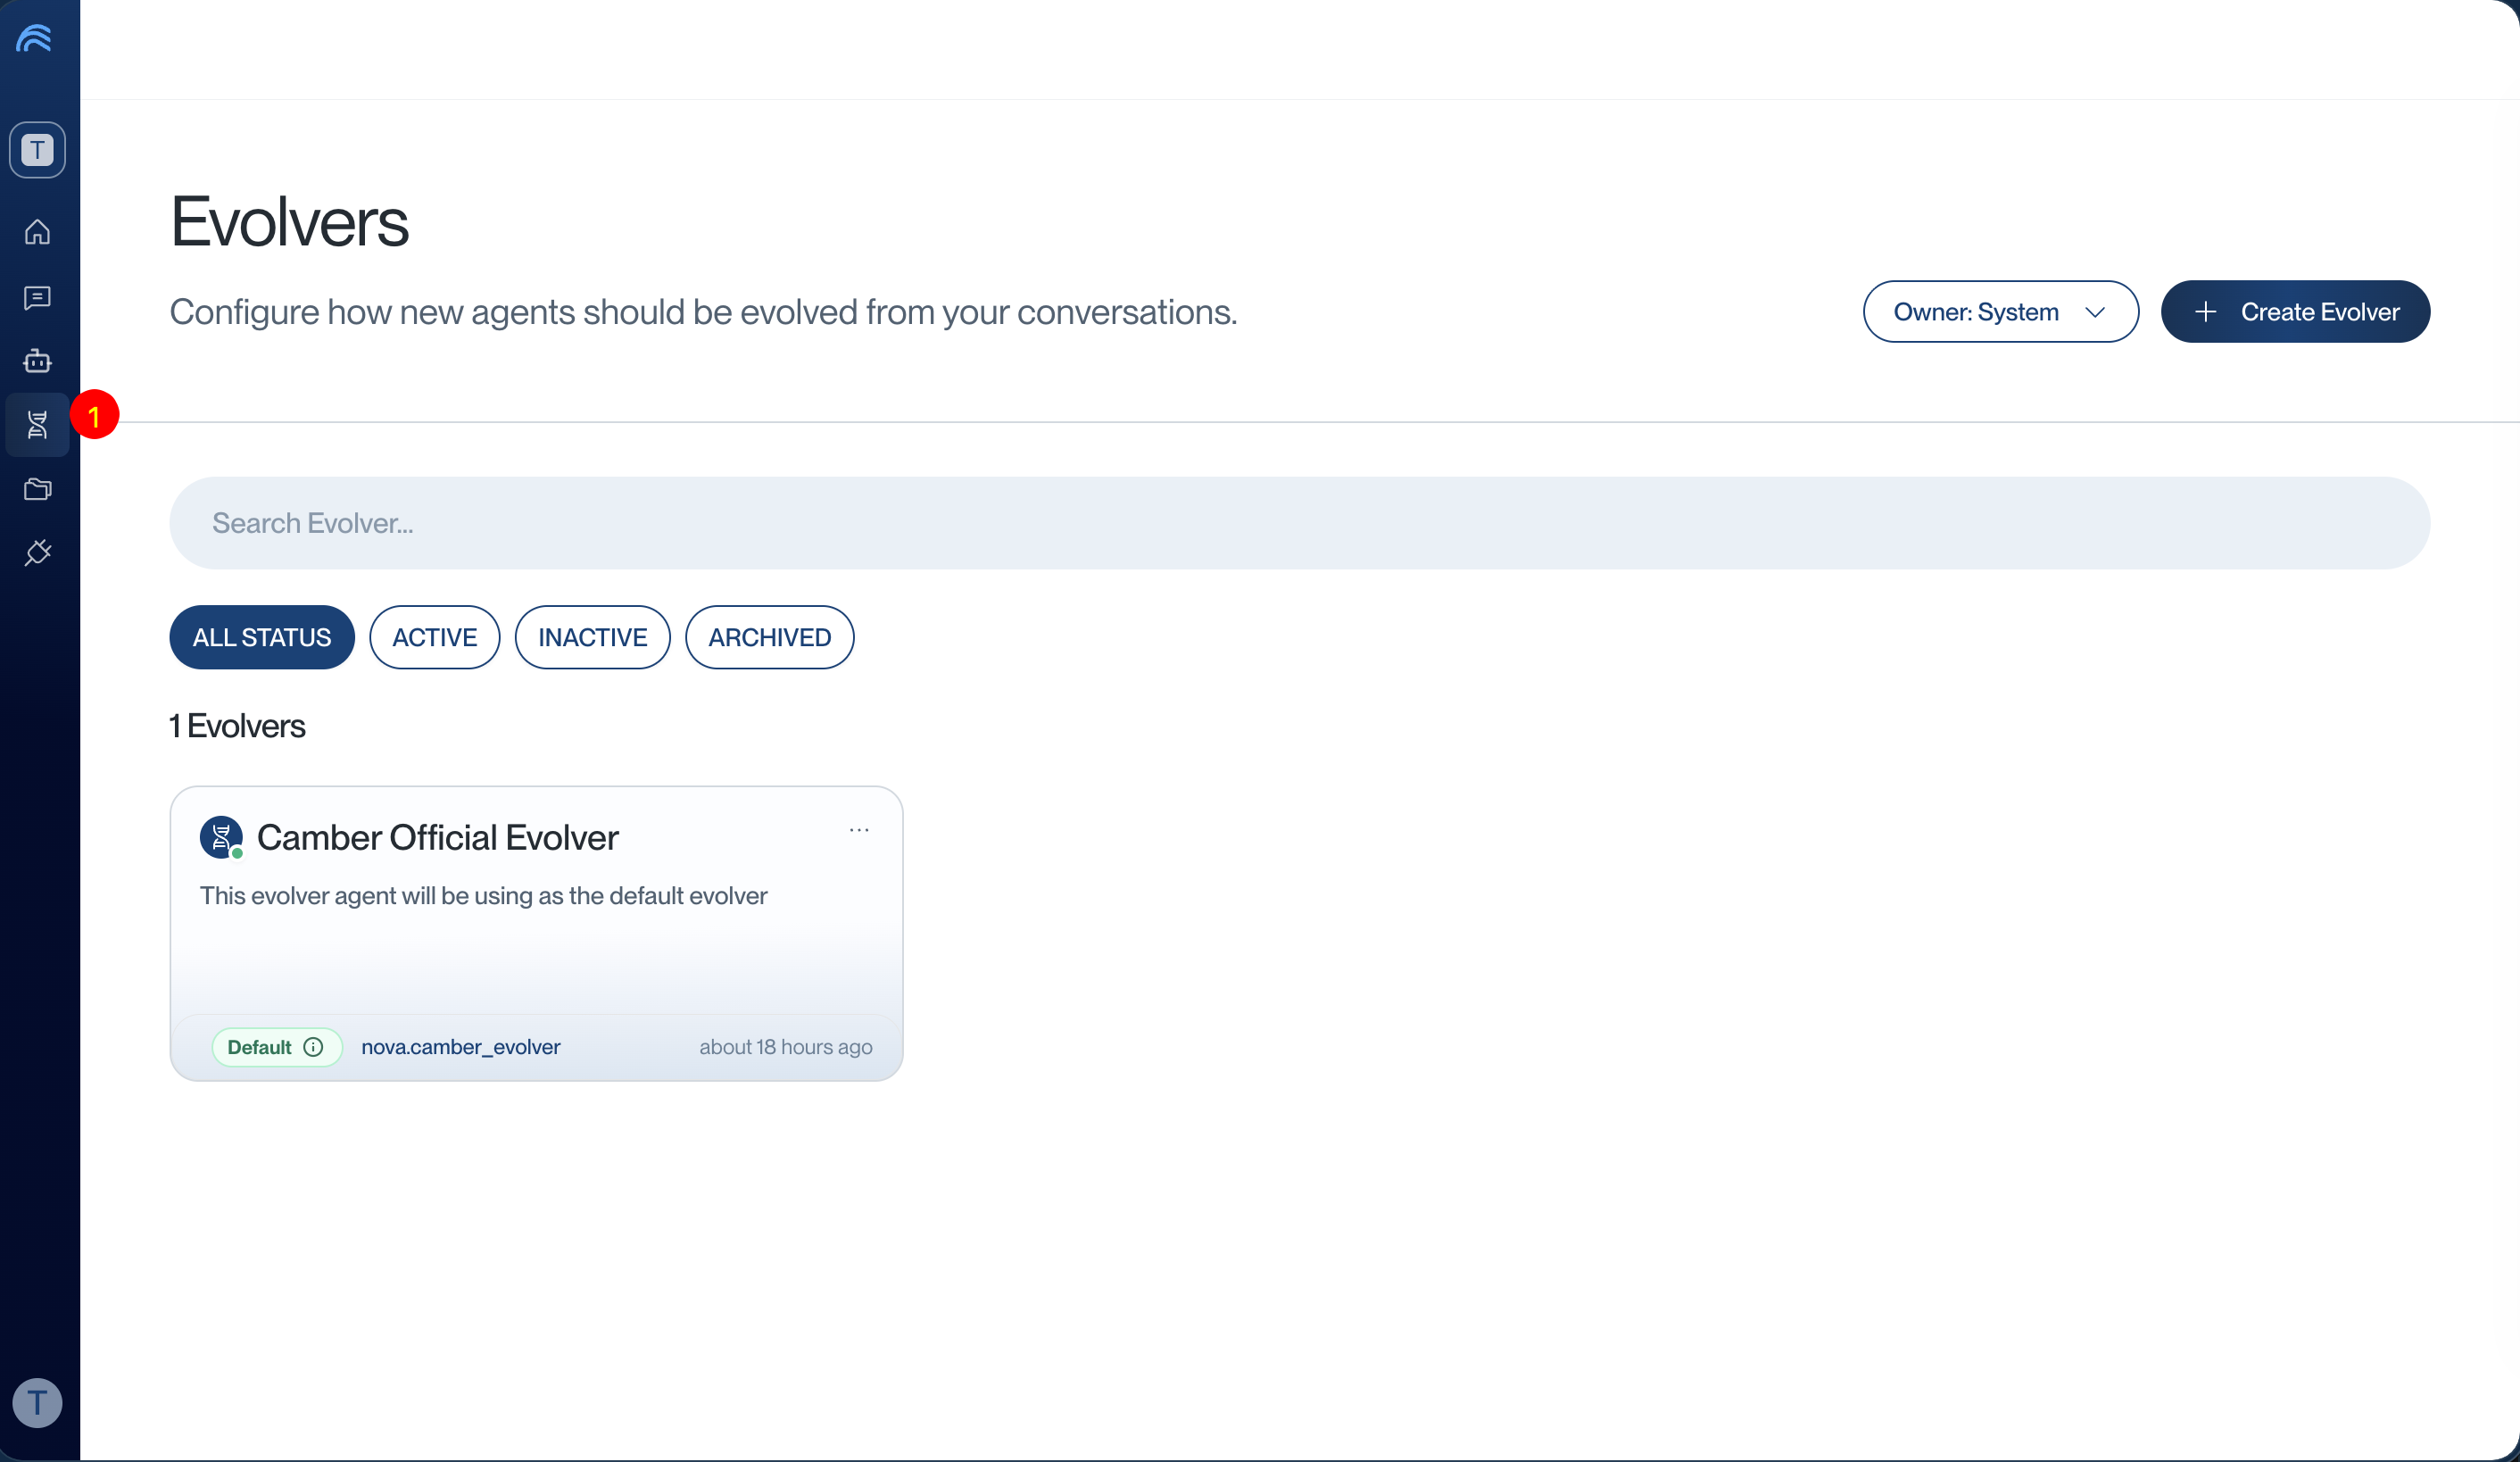Open the chat conversations sidebar icon
The width and height of the screenshot is (2520, 1462).
click(37, 297)
